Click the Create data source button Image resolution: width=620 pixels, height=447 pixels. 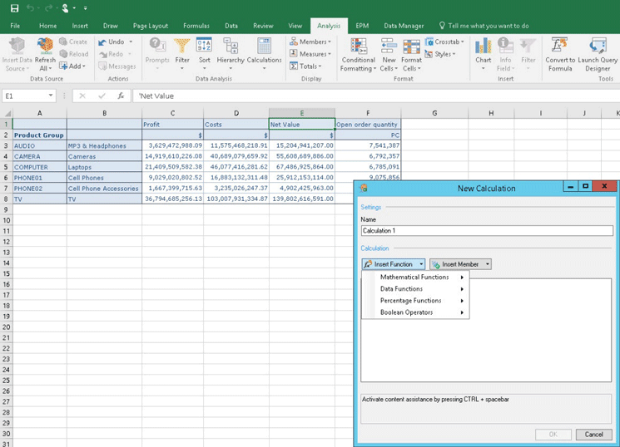point(73,42)
